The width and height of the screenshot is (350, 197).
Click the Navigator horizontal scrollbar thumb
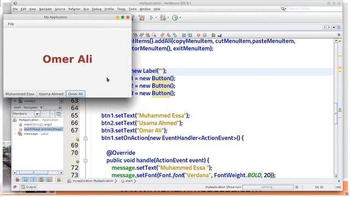coord(33,173)
